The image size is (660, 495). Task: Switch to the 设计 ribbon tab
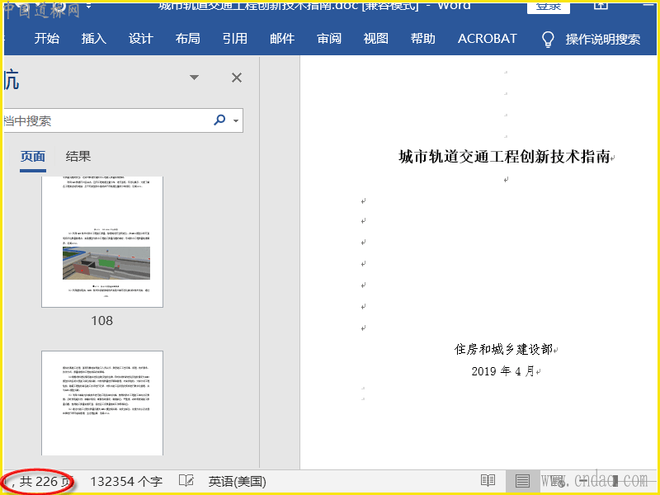[x=141, y=39]
